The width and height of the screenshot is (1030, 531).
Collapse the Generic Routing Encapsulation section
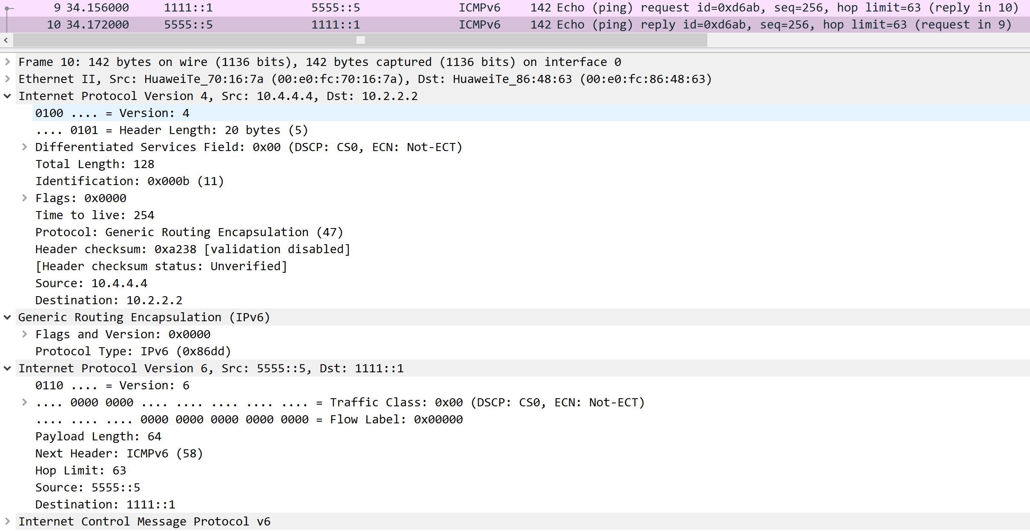click(x=7, y=317)
